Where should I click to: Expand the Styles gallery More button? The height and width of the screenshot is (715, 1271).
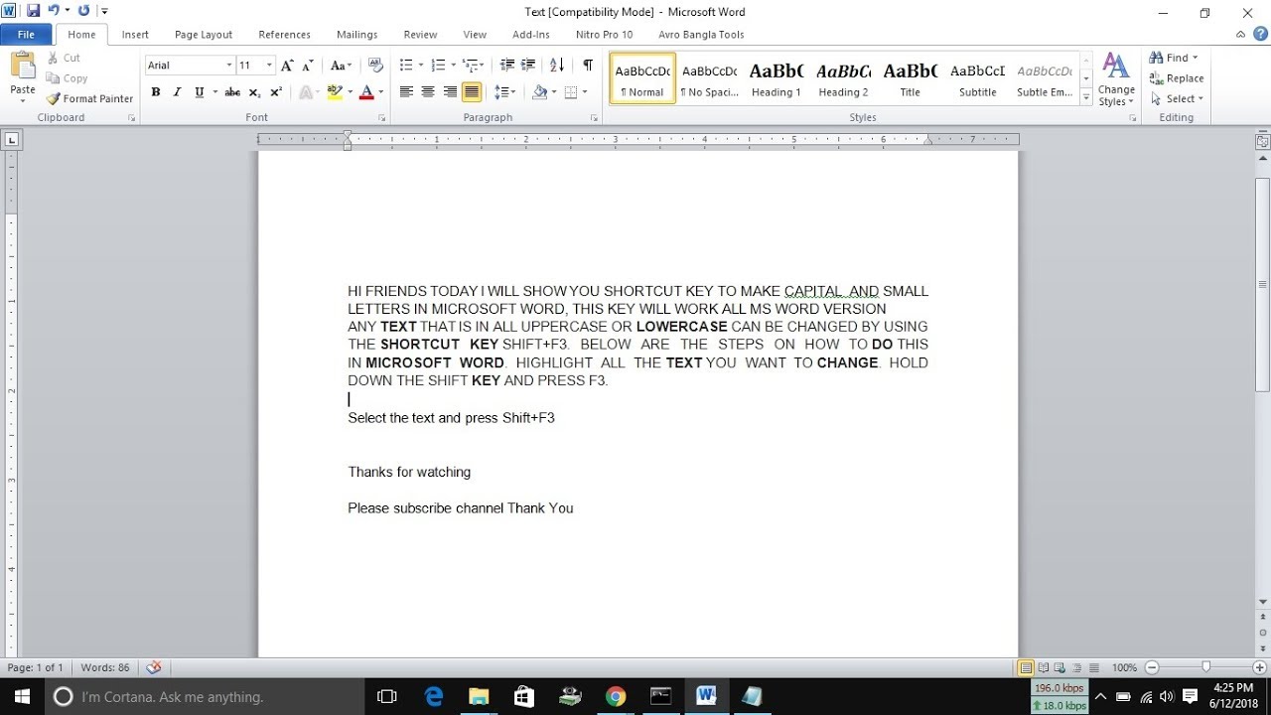pos(1086,96)
